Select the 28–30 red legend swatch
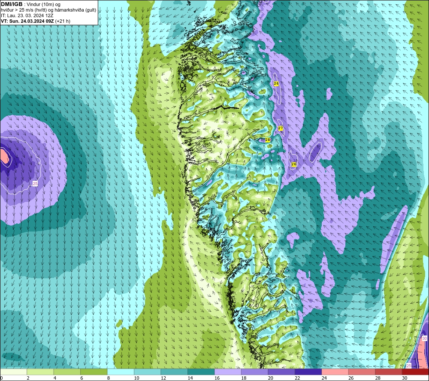The height and width of the screenshot is (381, 429). (389, 372)
